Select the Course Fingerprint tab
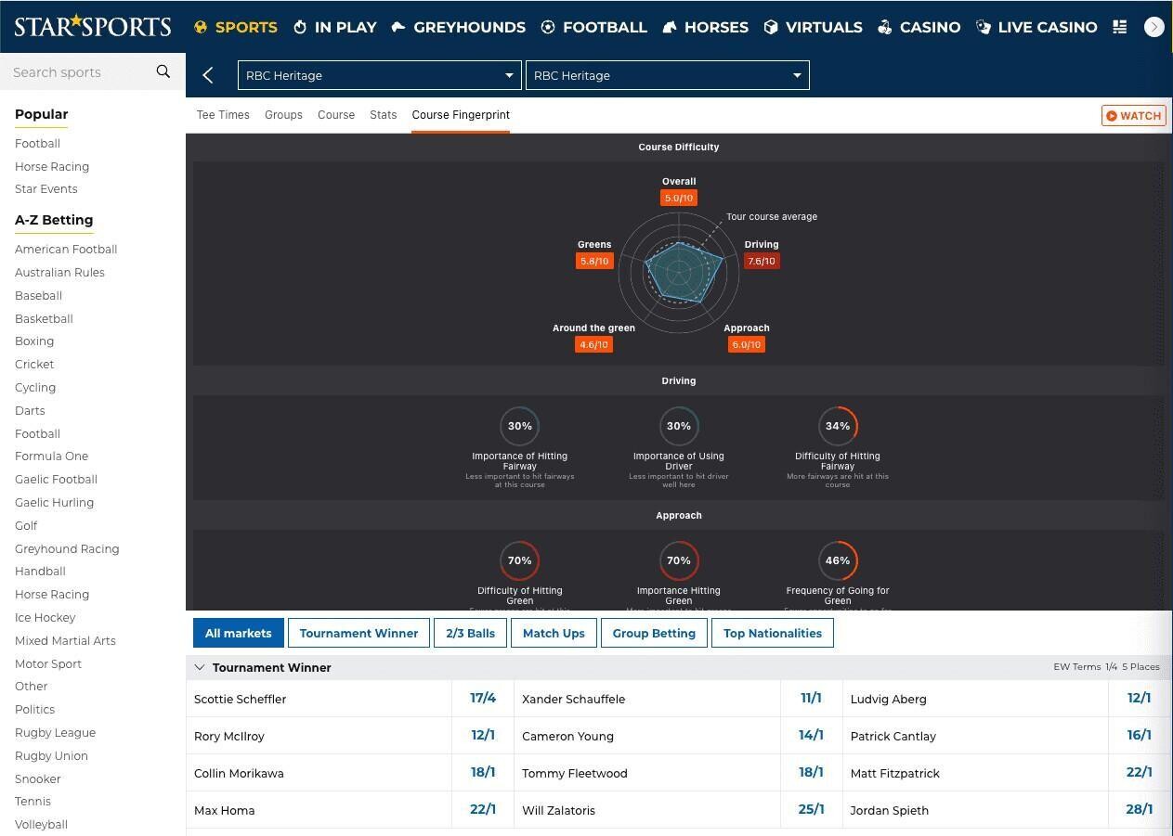Screen dimensions: 1173x836 [461, 115]
